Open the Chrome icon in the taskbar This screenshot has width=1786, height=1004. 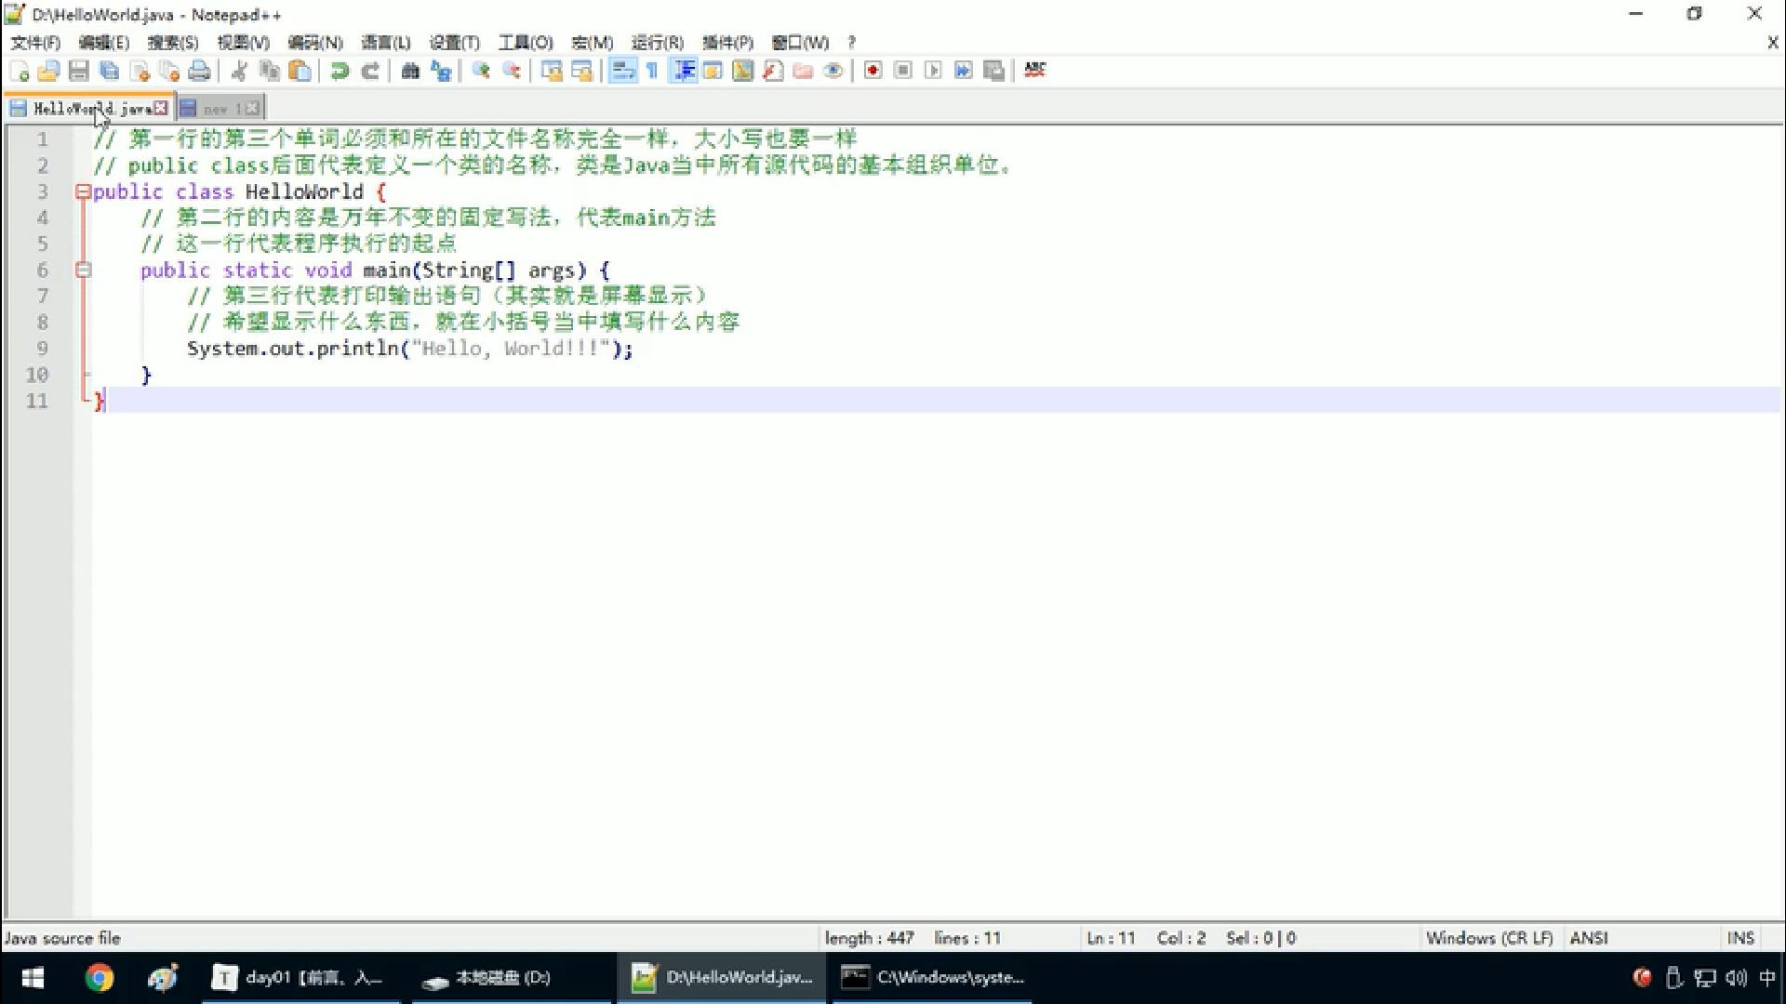[x=100, y=978]
